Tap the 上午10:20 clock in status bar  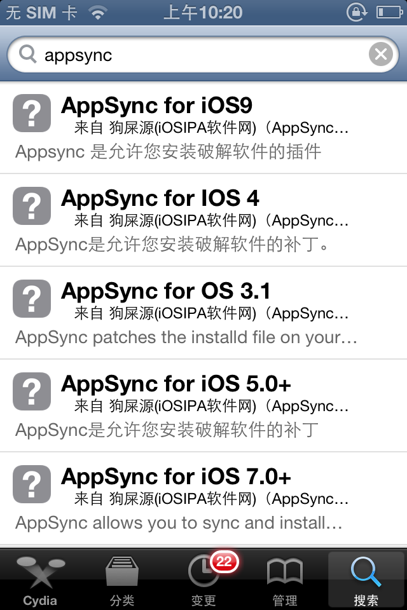pos(203,13)
